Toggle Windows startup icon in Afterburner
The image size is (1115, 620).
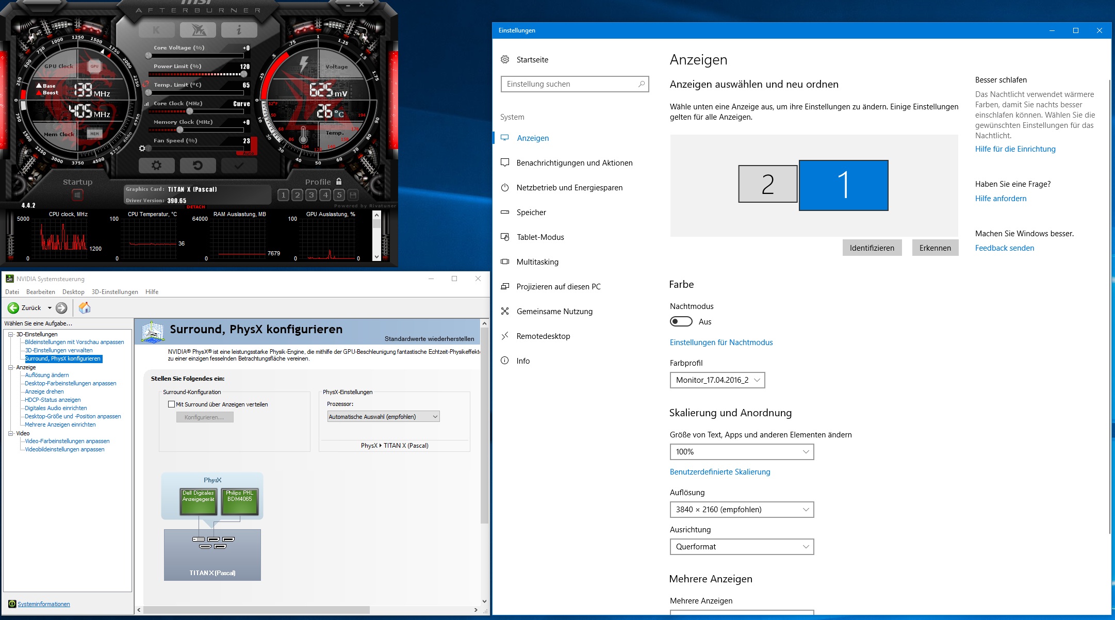pyautogui.click(x=77, y=195)
